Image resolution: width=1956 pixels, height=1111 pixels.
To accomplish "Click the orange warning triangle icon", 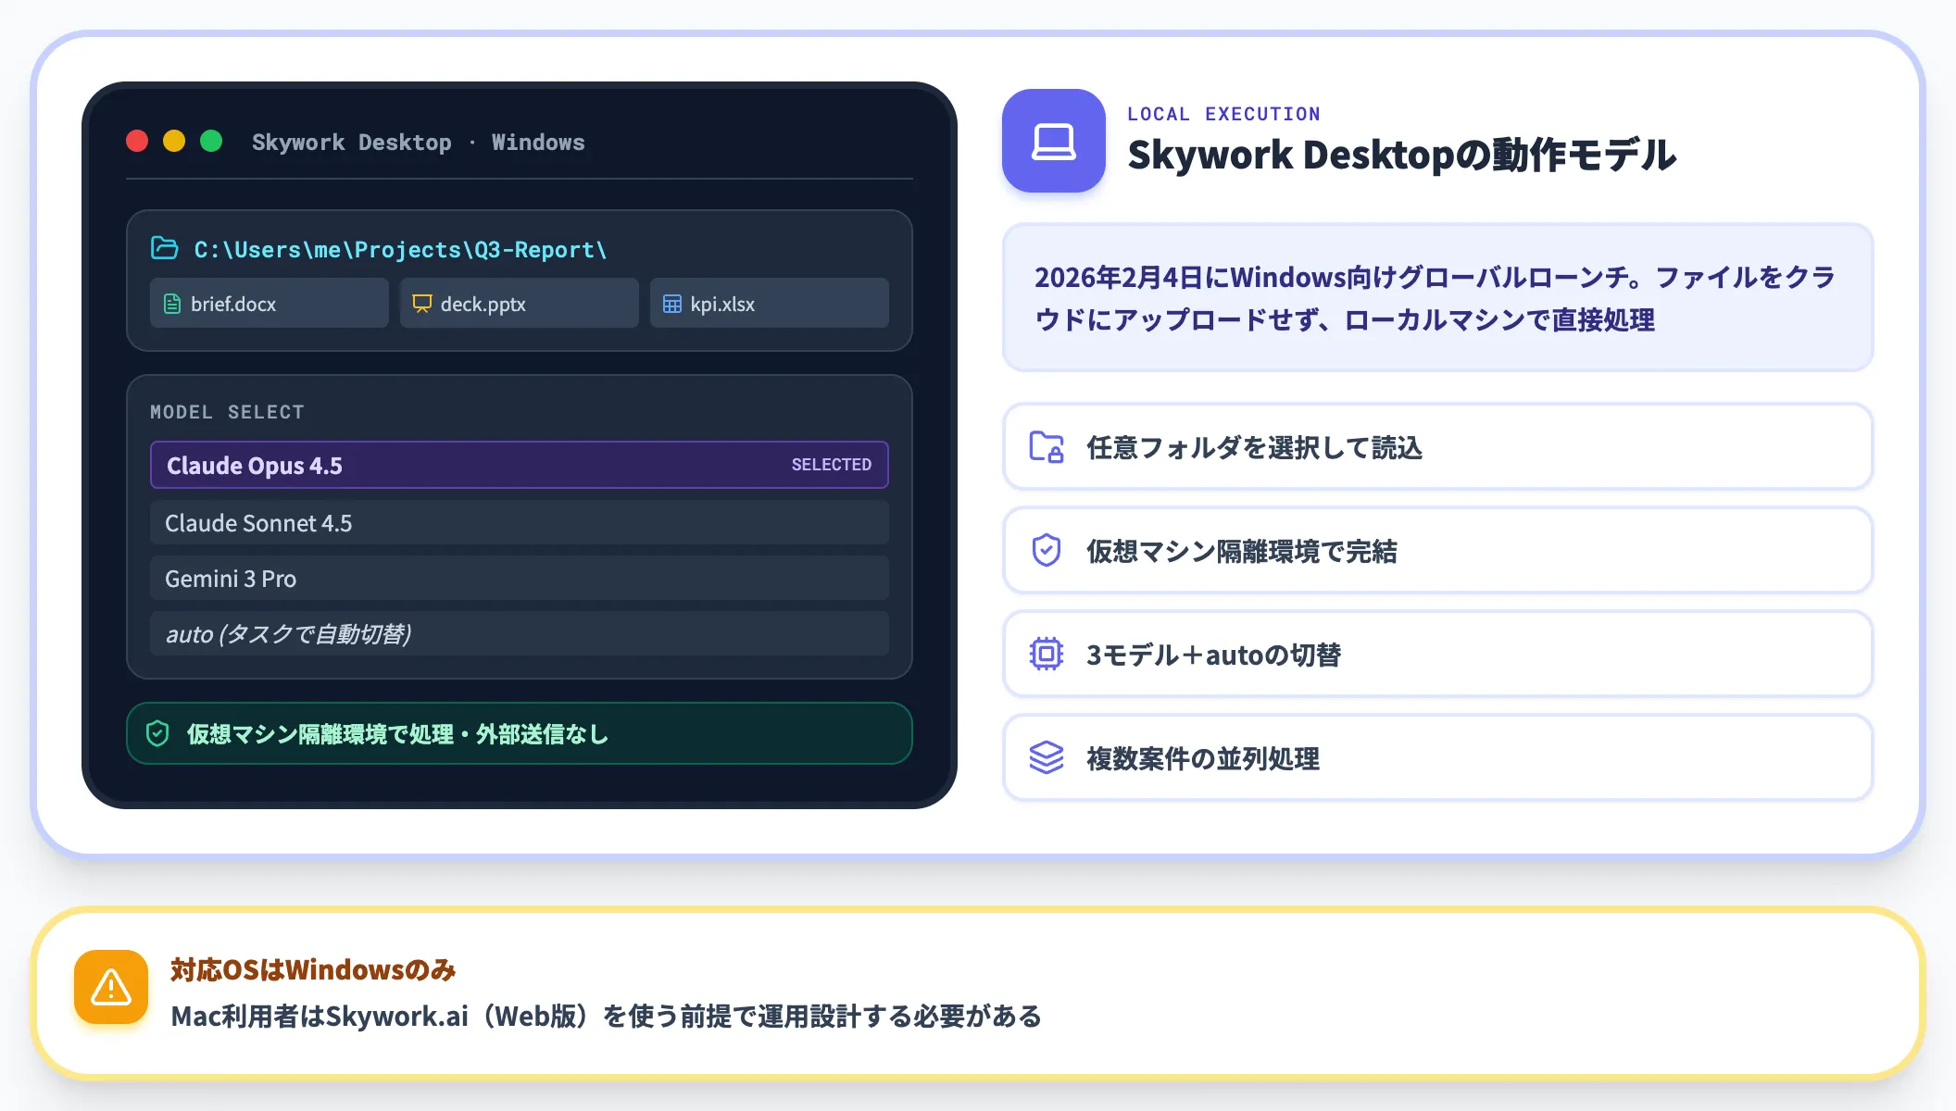I will [x=111, y=987].
